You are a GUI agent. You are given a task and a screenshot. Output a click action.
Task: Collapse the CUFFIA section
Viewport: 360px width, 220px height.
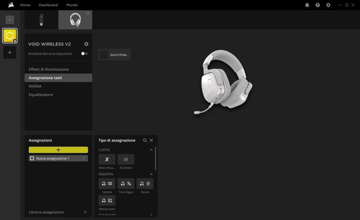[151, 150]
